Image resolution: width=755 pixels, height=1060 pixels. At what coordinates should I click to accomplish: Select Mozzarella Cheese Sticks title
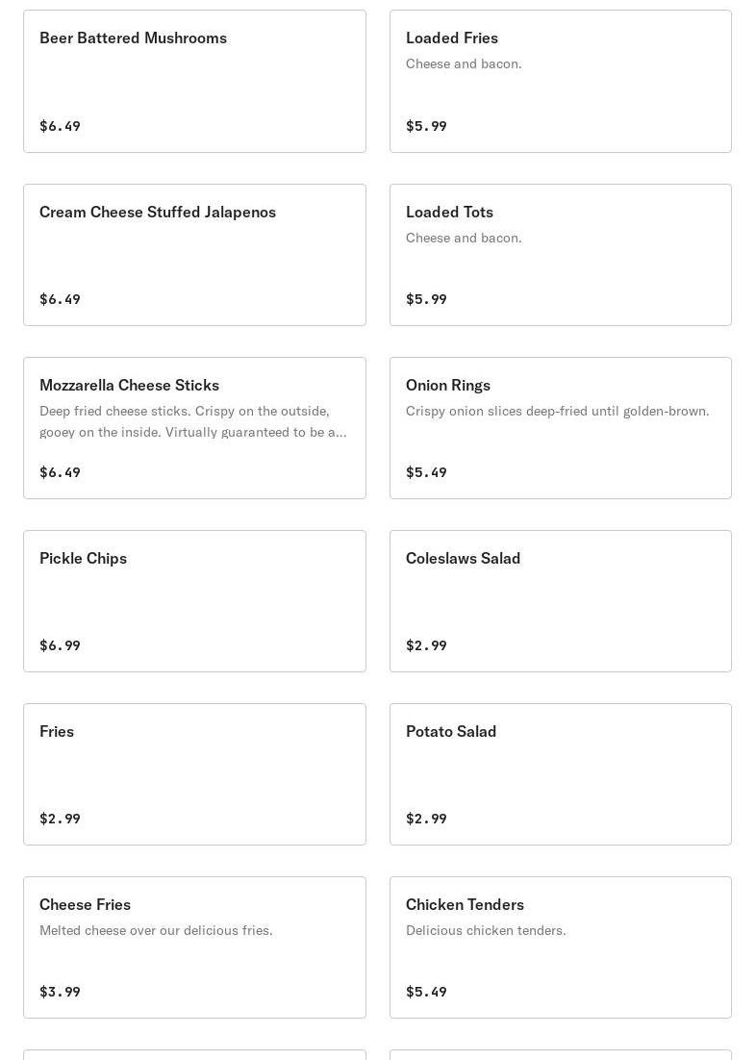coord(129,385)
